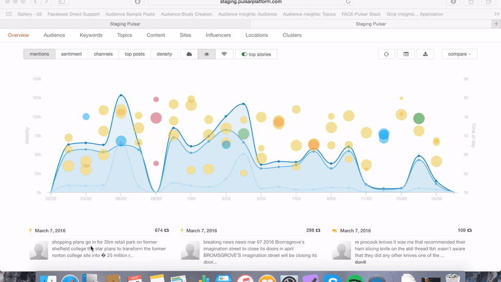Click the cloud view icon

point(189,54)
